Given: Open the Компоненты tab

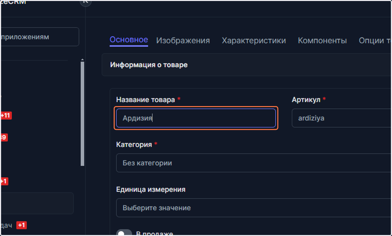Looking at the screenshot, I should (322, 40).
